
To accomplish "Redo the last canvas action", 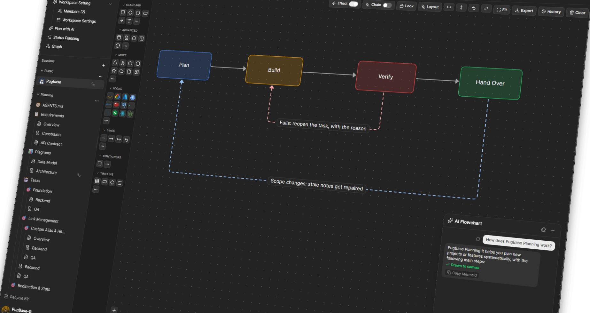I will (x=486, y=9).
